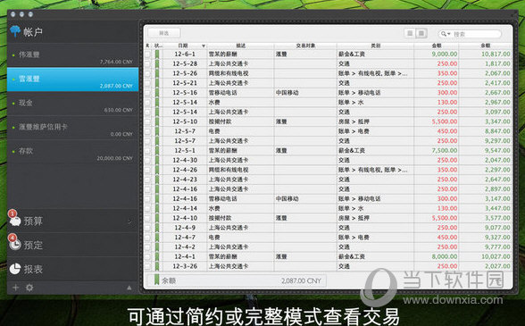Click the 类别 category column header
525x326 pixels.
point(375,46)
